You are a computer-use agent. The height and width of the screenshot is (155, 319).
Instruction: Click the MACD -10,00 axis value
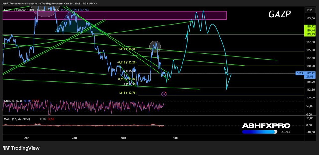click(310, 132)
